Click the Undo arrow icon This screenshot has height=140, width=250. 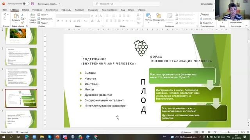tap(5, 15)
